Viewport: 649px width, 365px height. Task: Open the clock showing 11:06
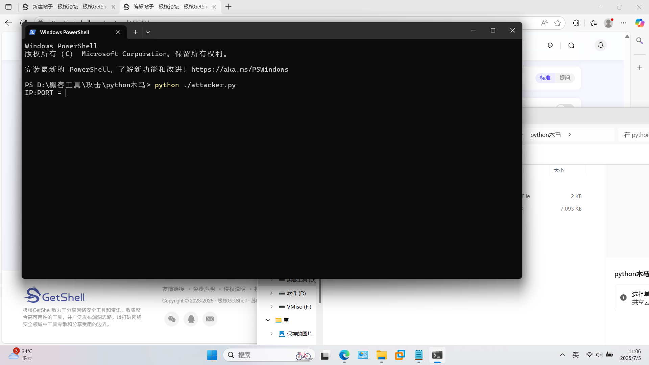click(x=630, y=355)
